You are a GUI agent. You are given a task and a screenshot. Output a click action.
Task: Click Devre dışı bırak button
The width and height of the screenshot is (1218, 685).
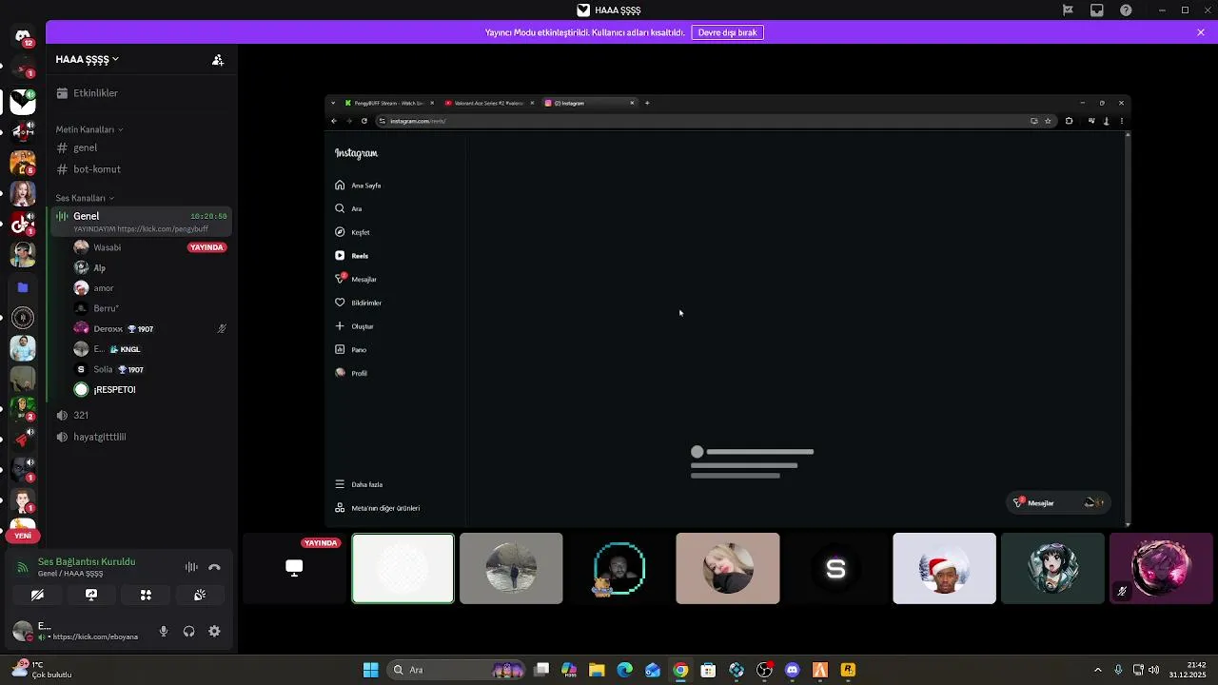click(727, 32)
